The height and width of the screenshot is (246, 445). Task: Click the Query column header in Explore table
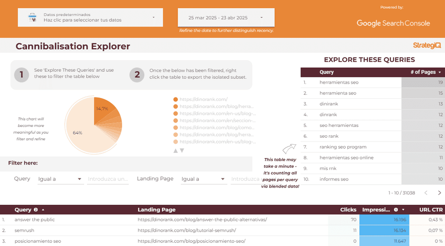[326, 72]
